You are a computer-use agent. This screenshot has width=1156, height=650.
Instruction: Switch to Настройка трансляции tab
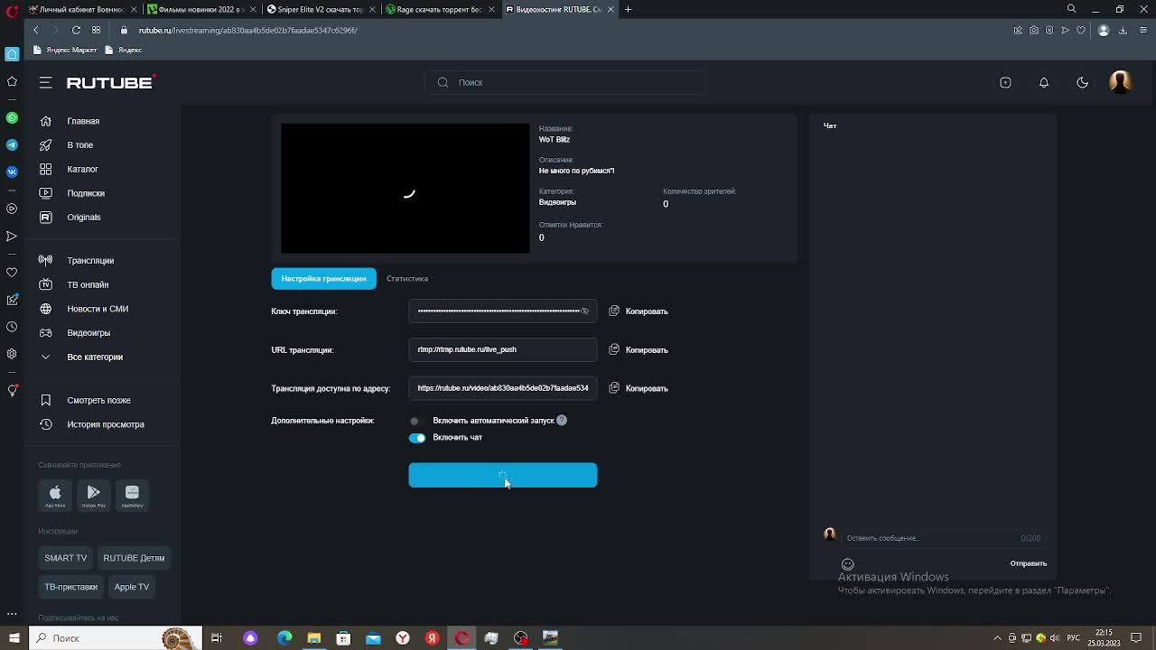pyautogui.click(x=323, y=278)
